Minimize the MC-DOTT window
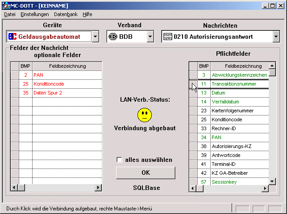287x214 pixels. [265, 6]
